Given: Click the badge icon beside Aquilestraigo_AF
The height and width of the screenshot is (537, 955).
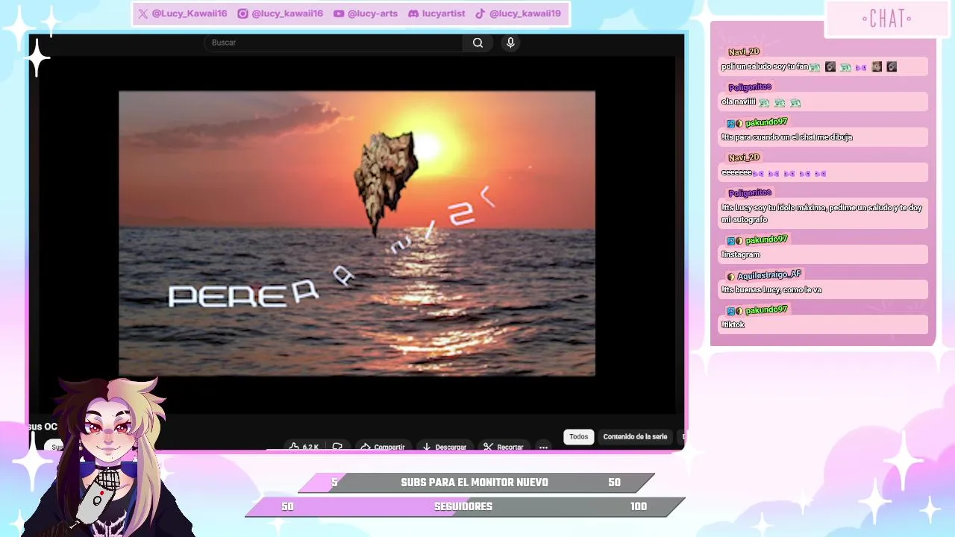Looking at the screenshot, I should click(x=730, y=276).
